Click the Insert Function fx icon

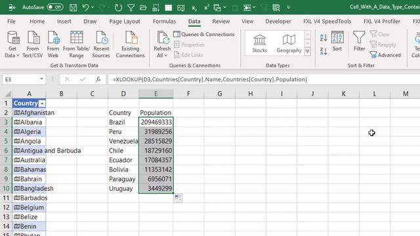(x=98, y=79)
